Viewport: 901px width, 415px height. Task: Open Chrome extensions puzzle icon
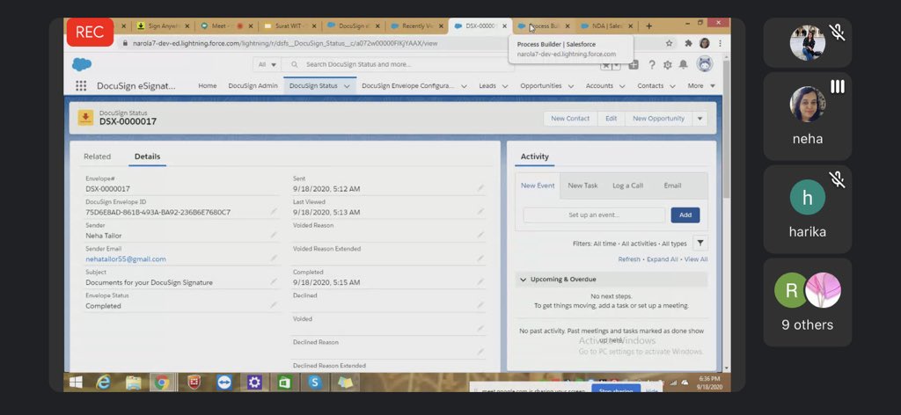688,43
